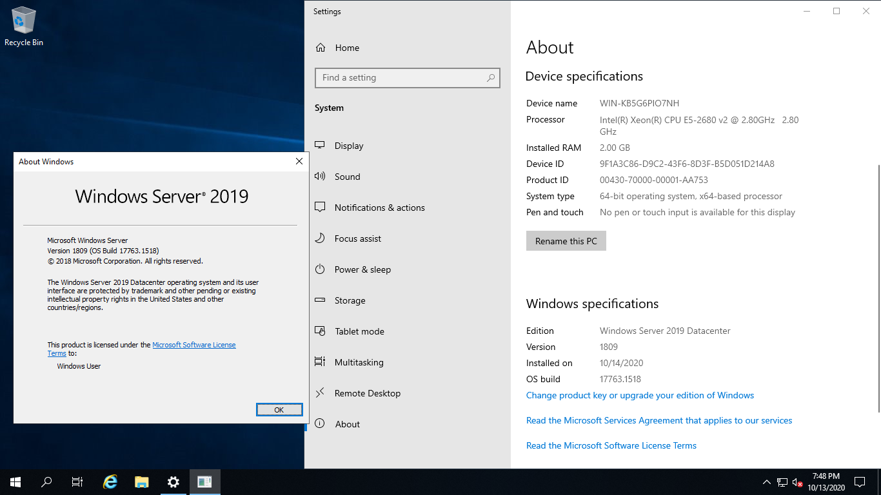Click Device ID value 9F1A3C86-D9C2-43F6-8D3F-B5D051D214A8
This screenshot has height=495, width=881.
[x=687, y=164]
